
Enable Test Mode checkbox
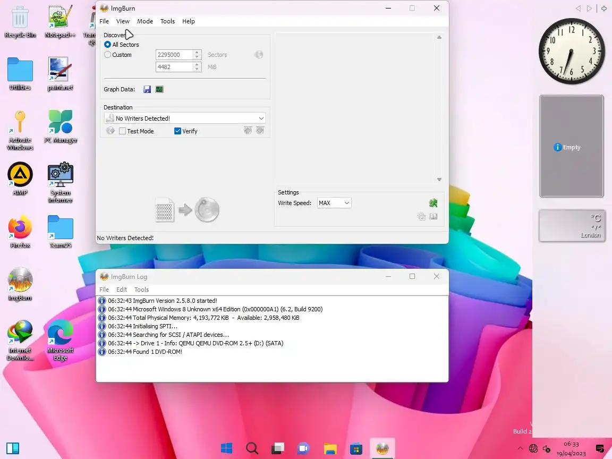coord(136,131)
